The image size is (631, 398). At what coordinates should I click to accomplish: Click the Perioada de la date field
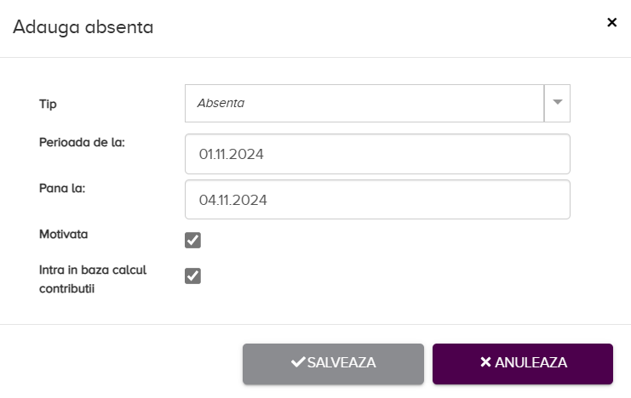pos(377,154)
